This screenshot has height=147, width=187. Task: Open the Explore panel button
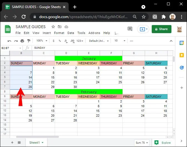point(163,143)
